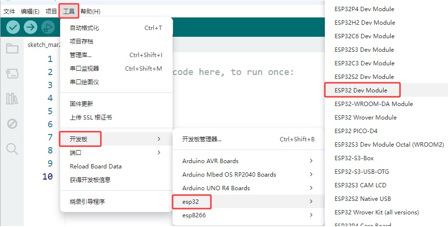
Task: Select ESP32H2 Dev Module board
Action: 386,23
